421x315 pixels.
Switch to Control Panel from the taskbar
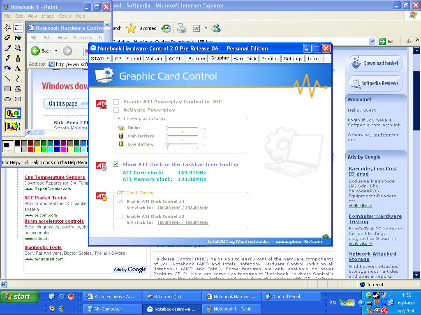[291, 297]
